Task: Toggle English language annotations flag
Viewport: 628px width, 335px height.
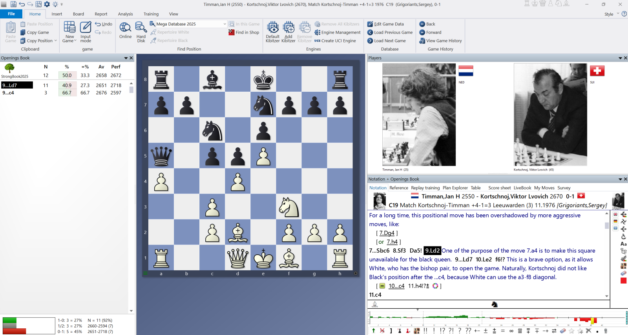Action: click(x=615, y=214)
